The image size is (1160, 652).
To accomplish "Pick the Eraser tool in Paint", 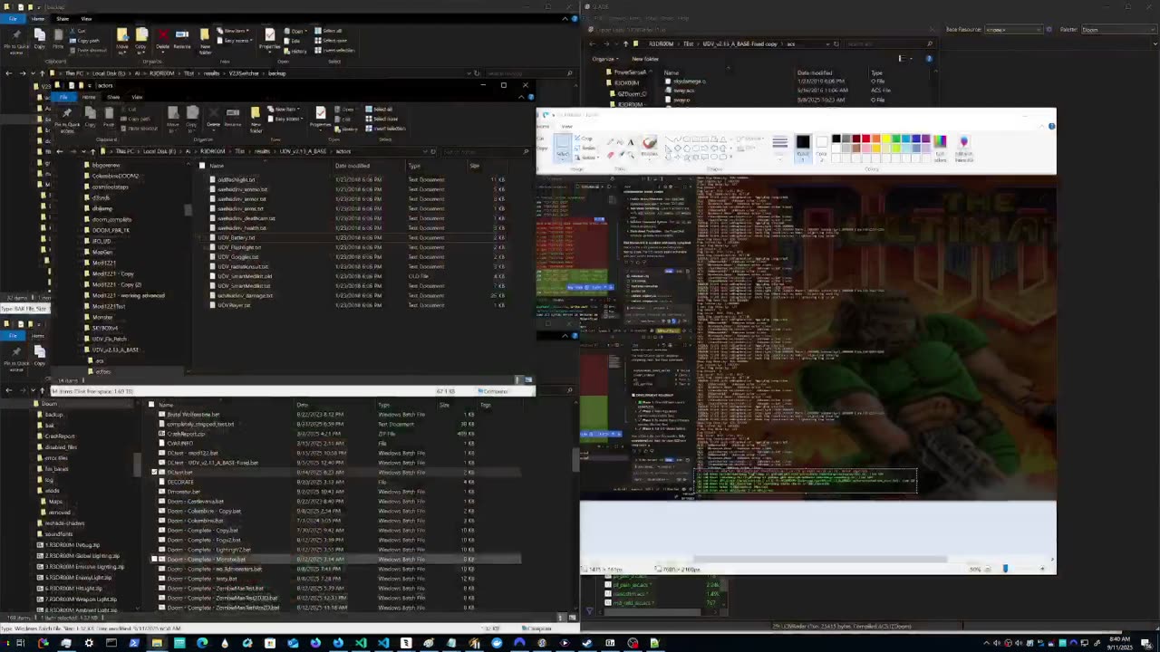I will 610,155.
